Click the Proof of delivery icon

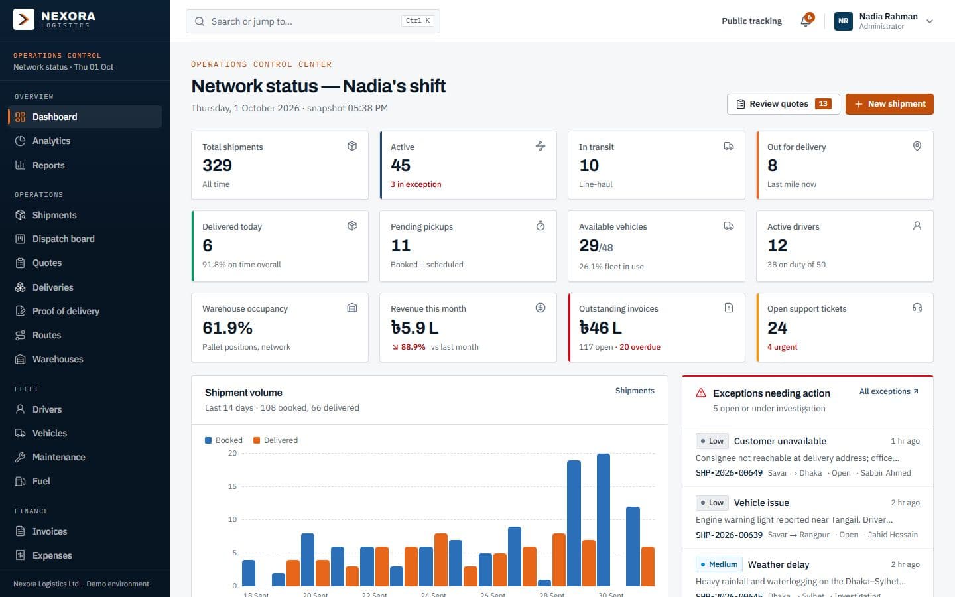click(20, 311)
